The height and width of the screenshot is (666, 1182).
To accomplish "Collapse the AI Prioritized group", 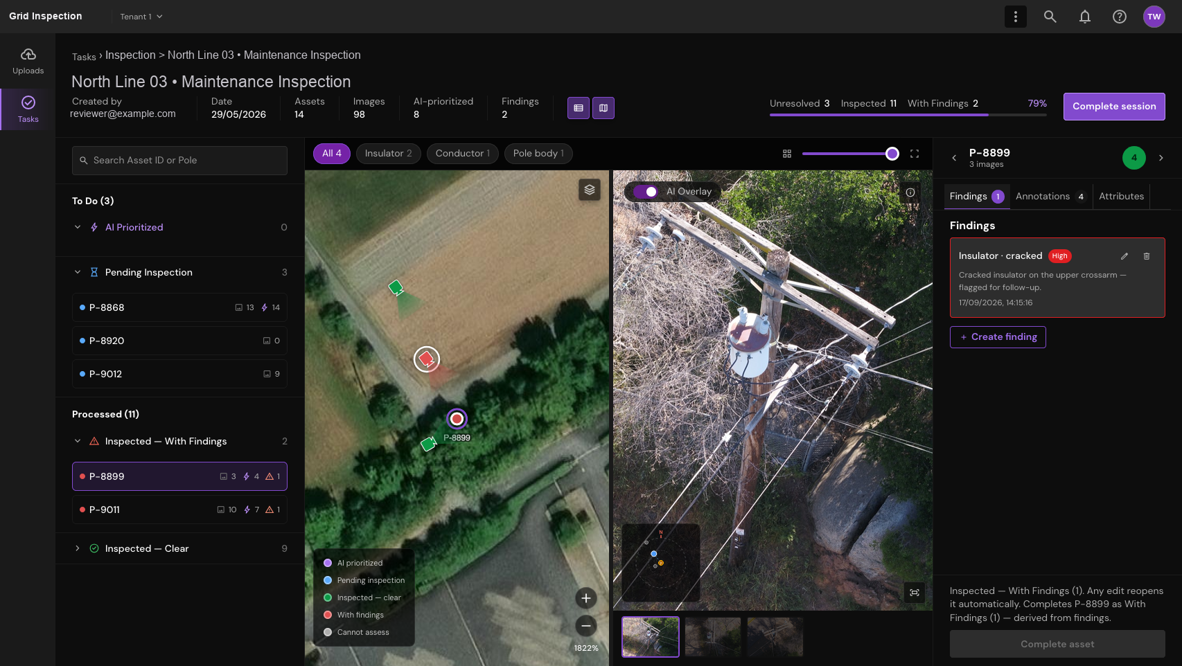I will (x=78, y=227).
